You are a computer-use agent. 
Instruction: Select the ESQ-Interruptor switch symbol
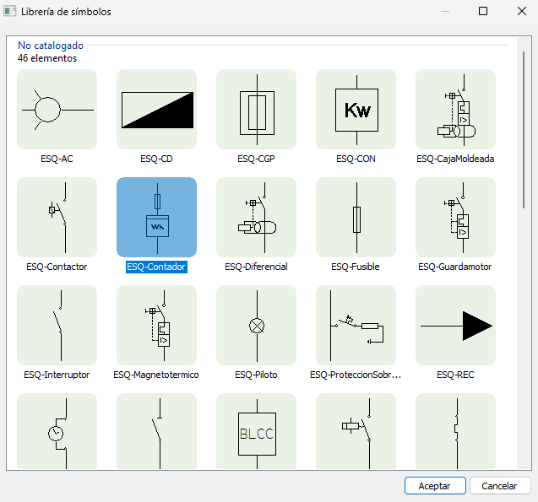(x=57, y=325)
